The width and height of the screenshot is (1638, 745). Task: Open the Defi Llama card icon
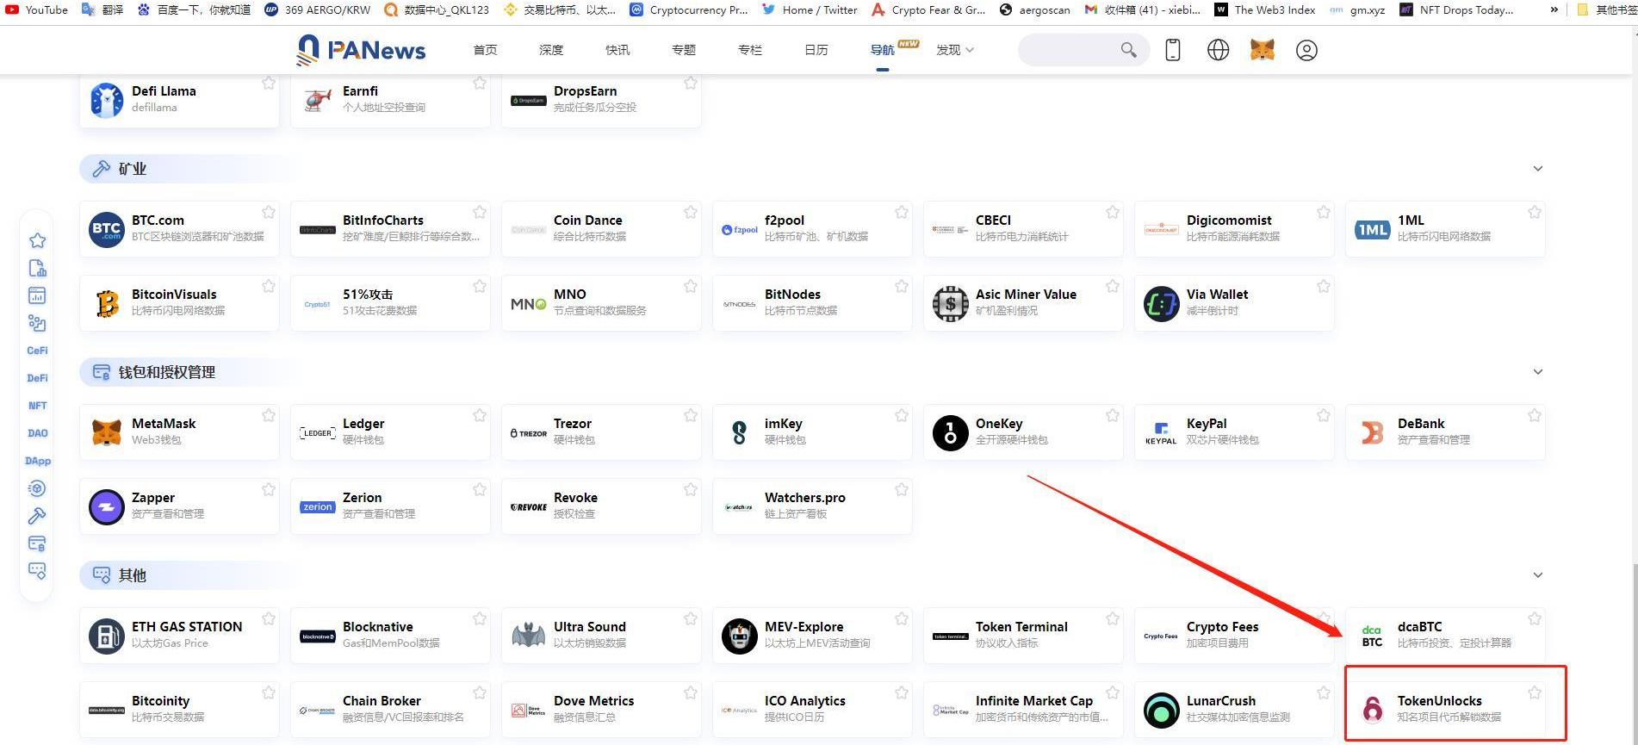(x=107, y=100)
